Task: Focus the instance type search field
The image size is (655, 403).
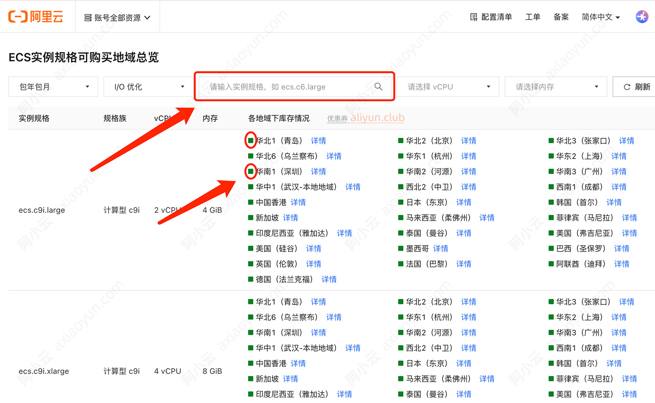Action: [294, 87]
